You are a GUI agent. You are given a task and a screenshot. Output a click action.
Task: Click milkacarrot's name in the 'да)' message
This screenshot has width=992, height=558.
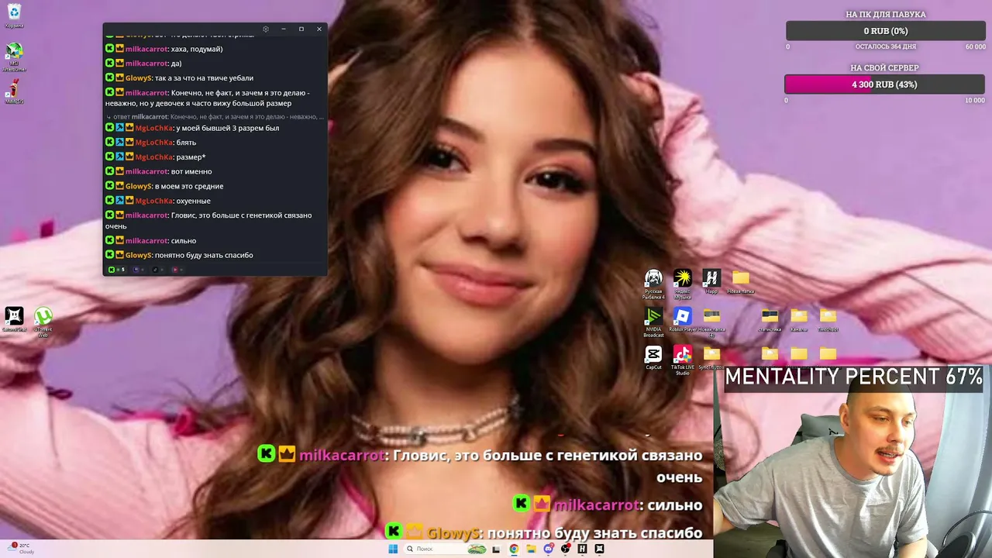click(146, 64)
